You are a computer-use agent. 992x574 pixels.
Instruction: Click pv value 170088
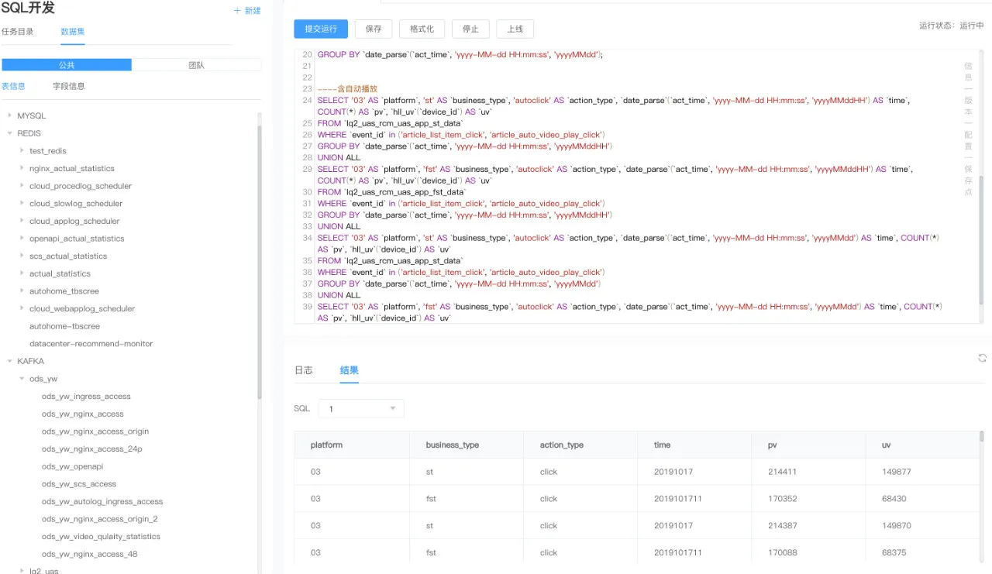click(782, 553)
